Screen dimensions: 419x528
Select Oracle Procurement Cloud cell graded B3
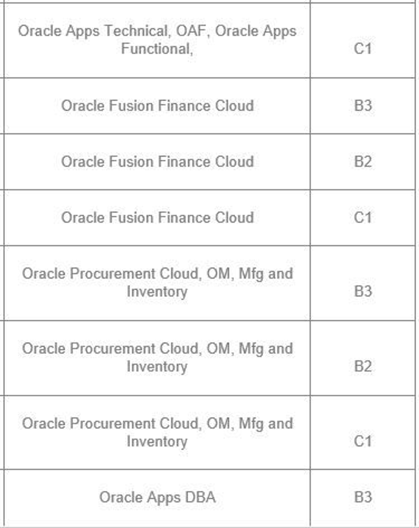tap(157, 283)
